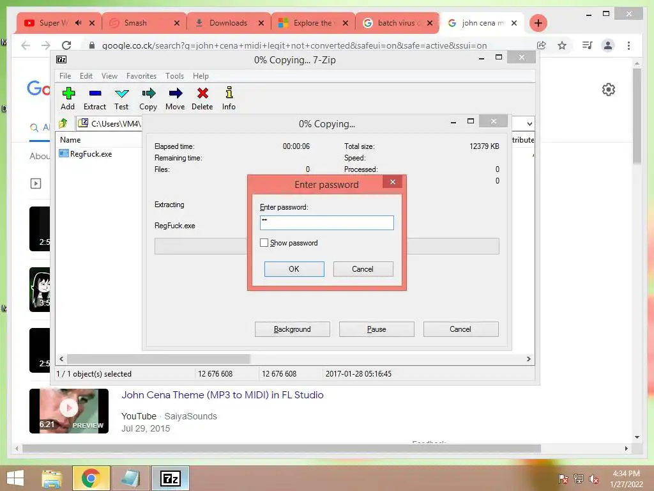This screenshot has width=654, height=491.
Task: Open Action Center flag tray icon
Action: click(563, 479)
